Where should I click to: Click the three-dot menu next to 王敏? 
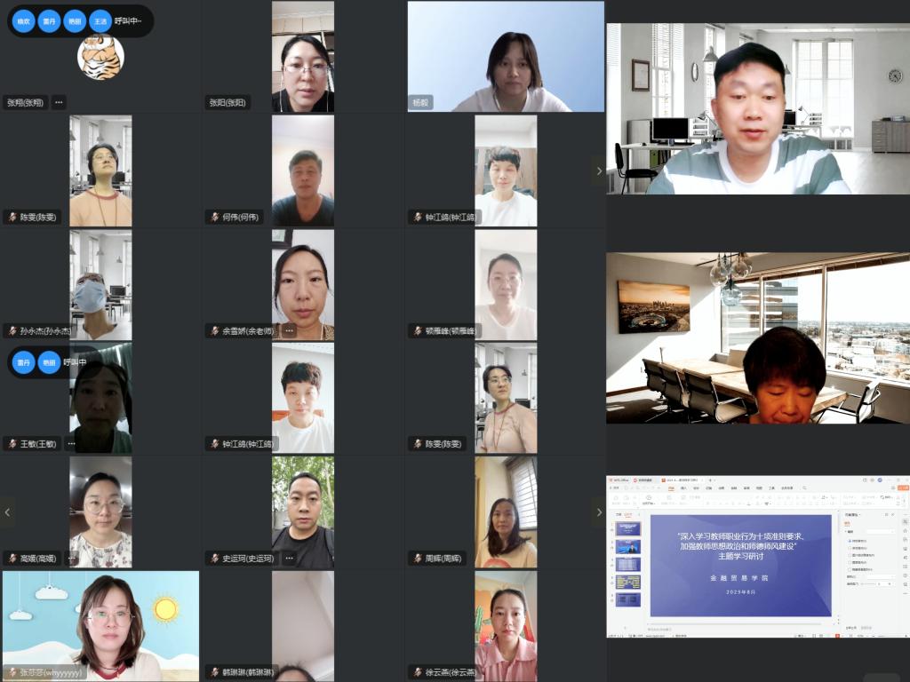(70, 444)
